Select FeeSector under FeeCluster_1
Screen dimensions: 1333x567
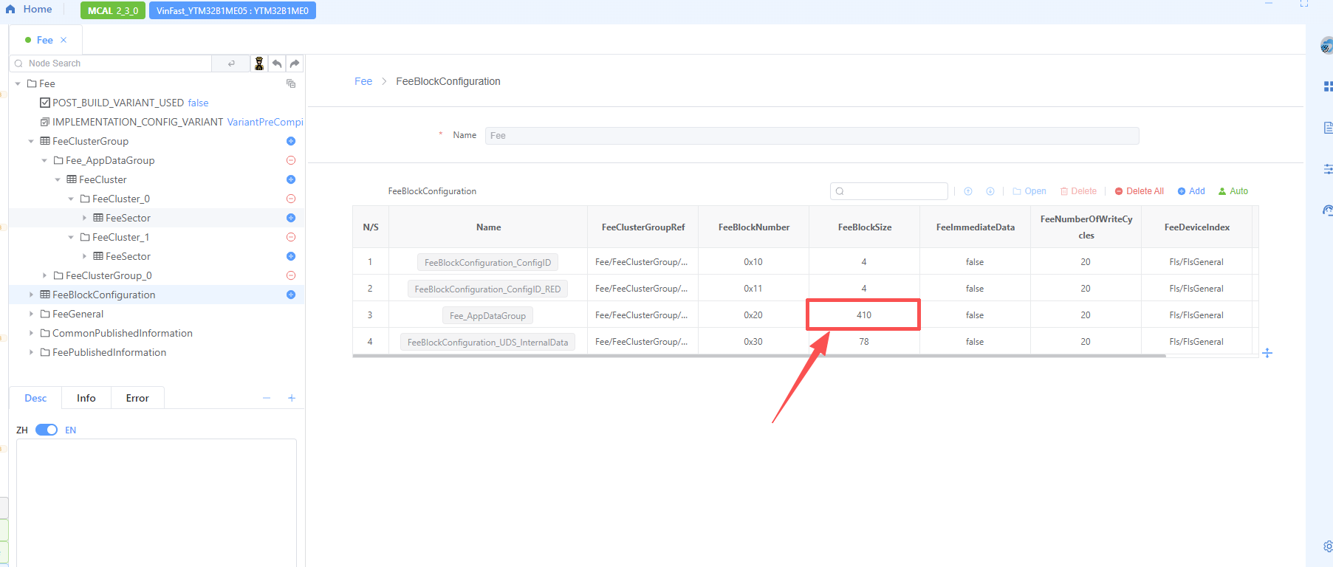tap(128, 256)
